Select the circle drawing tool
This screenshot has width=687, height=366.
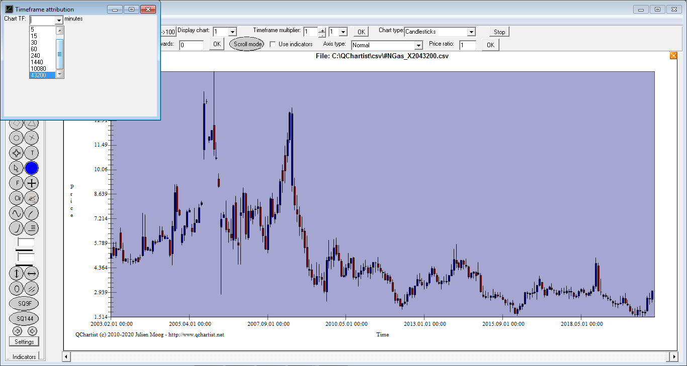point(17,138)
